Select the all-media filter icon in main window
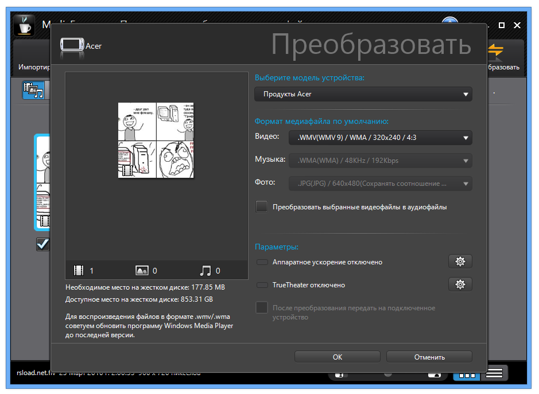The width and height of the screenshot is (539, 394). tap(33, 91)
